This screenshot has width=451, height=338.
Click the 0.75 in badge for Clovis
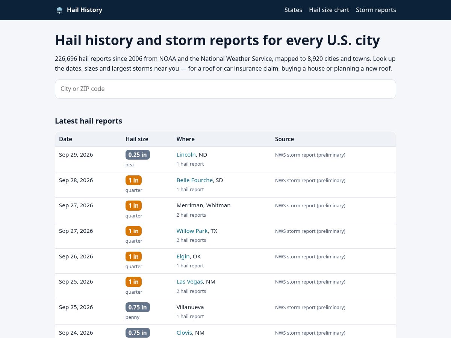point(138,333)
